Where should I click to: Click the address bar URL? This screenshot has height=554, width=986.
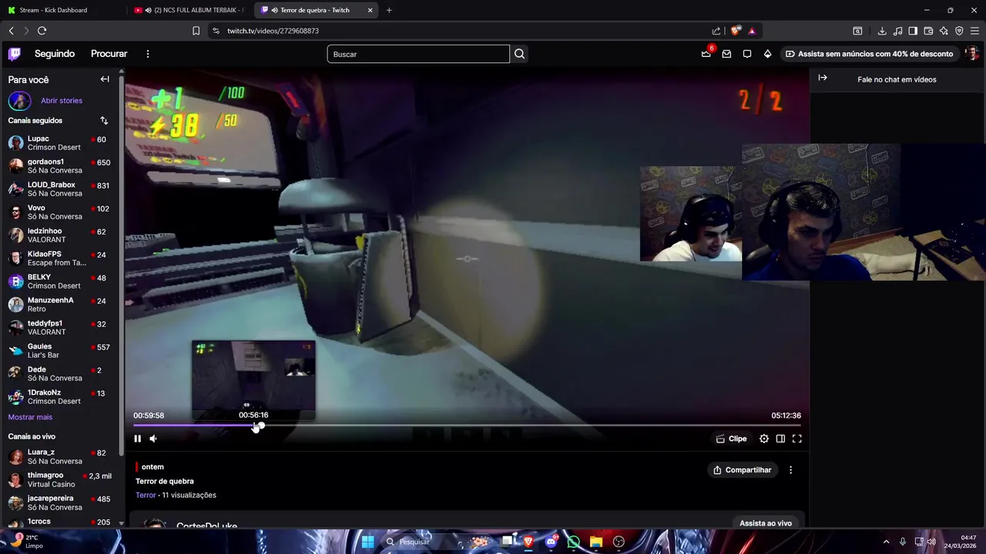(273, 31)
